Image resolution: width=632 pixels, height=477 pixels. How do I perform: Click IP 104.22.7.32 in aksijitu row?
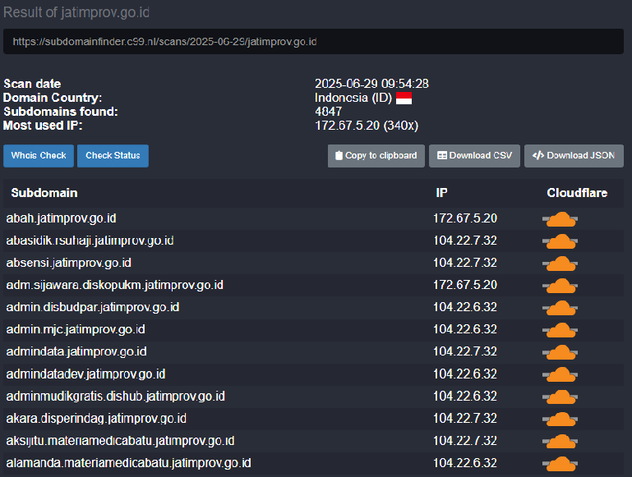(x=465, y=440)
